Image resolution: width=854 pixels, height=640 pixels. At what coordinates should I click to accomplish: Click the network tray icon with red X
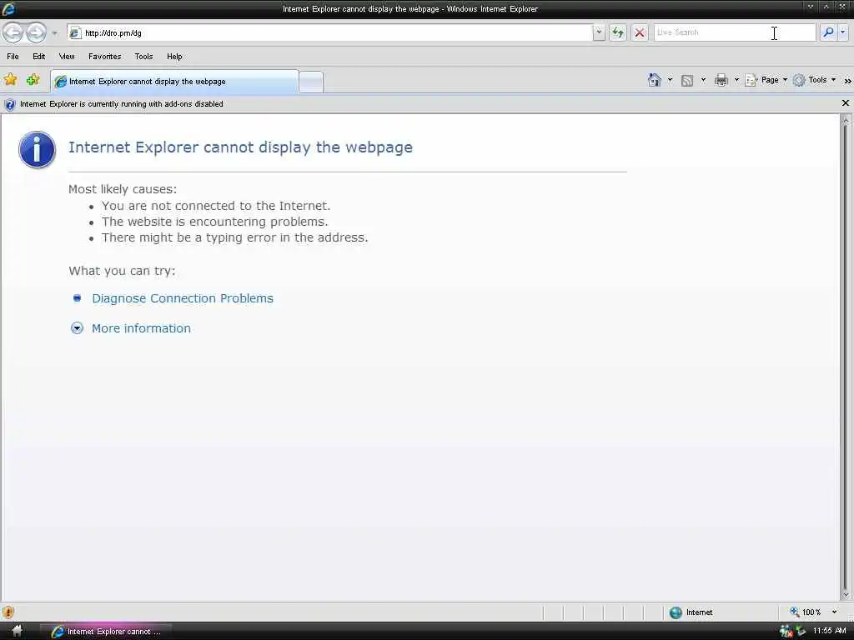786,631
